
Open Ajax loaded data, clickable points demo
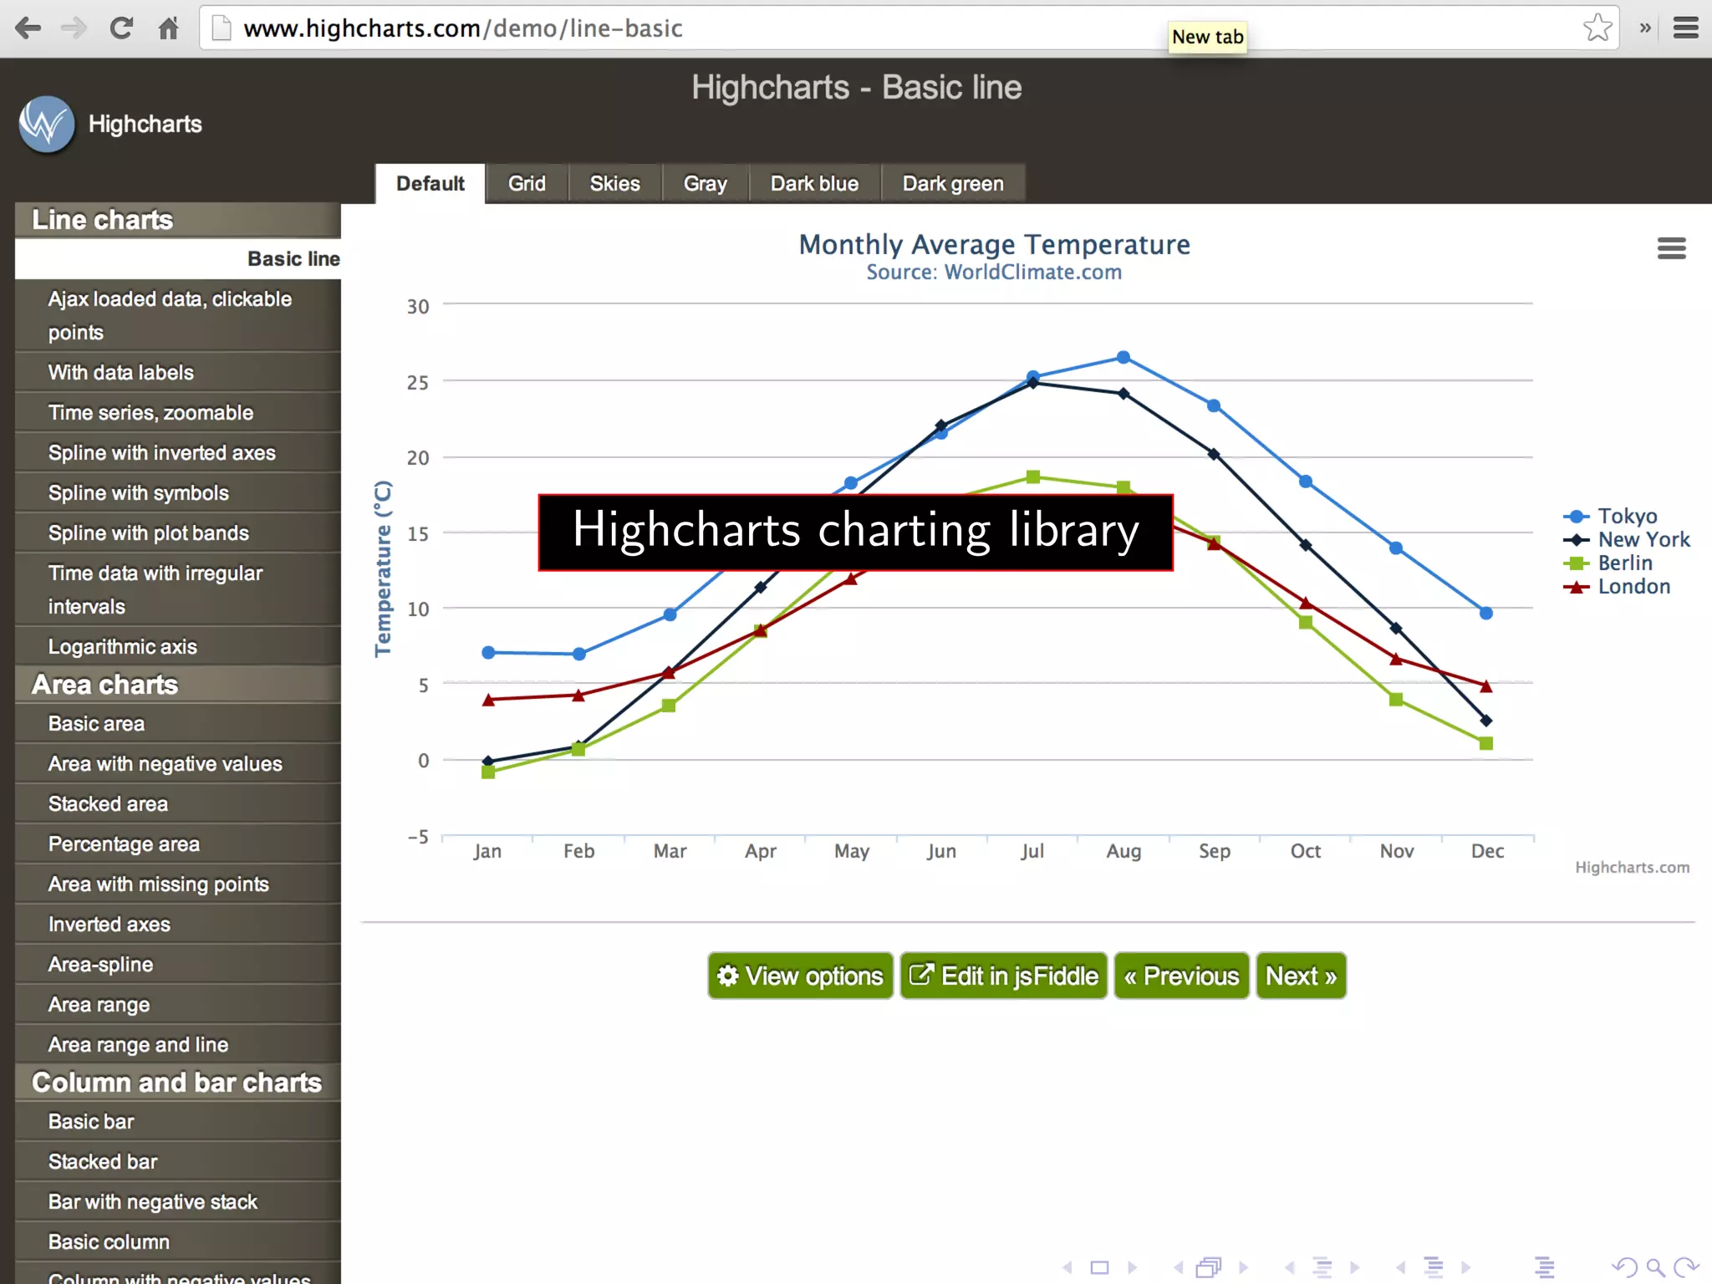[178, 315]
